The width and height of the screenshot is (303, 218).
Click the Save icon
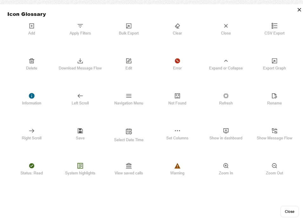click(x=80, y=131)
